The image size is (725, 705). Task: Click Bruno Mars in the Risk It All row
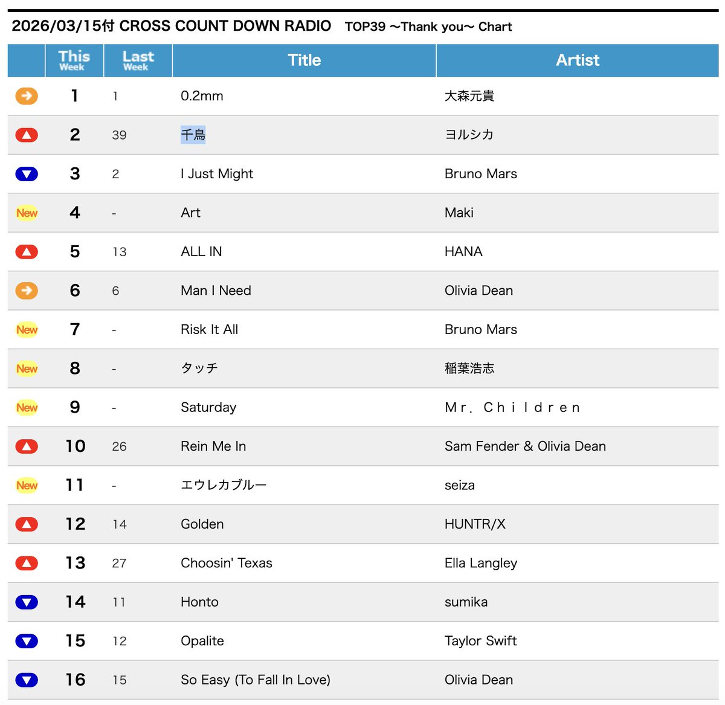(x=481, y=329)
